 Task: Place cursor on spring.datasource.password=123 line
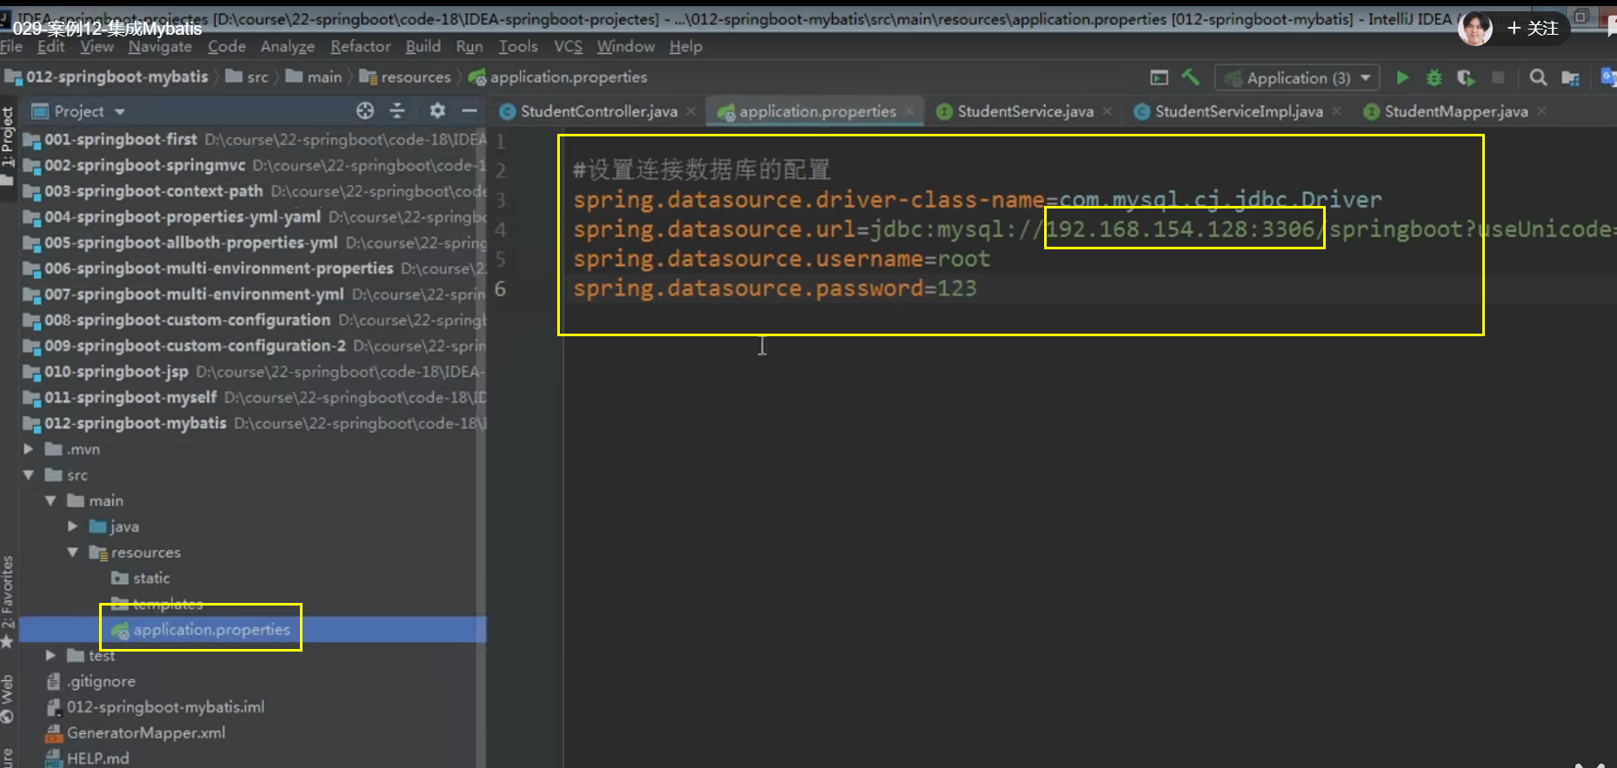(775, 288)
